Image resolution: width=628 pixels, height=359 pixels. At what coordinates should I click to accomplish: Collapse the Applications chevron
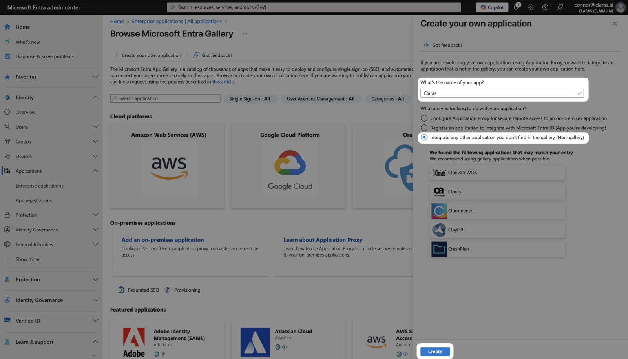point(95,171)
